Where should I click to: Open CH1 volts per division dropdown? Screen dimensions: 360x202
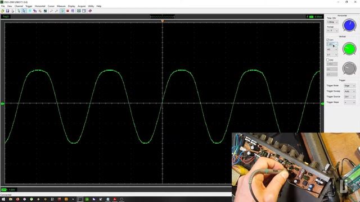332,44
